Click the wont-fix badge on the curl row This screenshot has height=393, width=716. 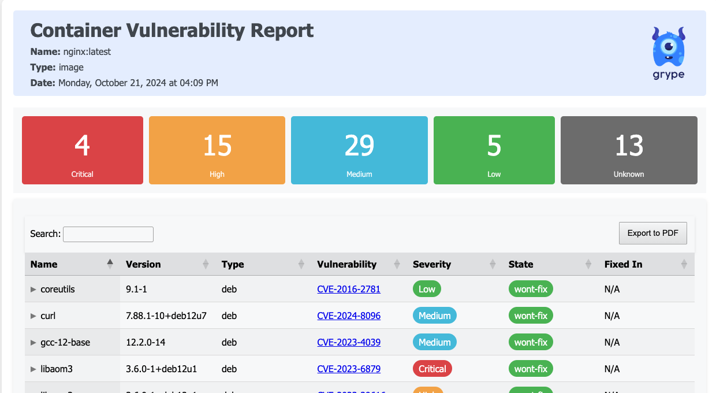(531, 316)
